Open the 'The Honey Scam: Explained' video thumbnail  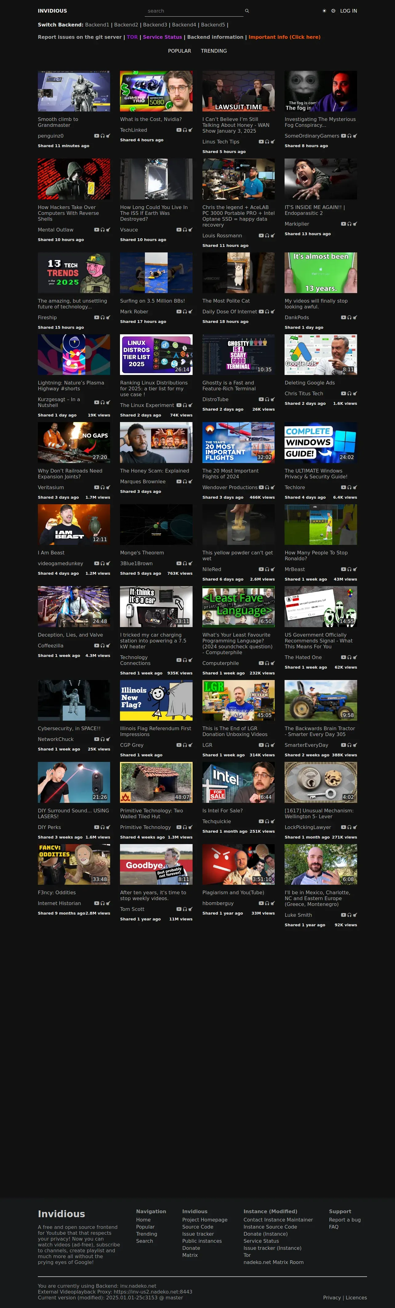click(156, 442)
